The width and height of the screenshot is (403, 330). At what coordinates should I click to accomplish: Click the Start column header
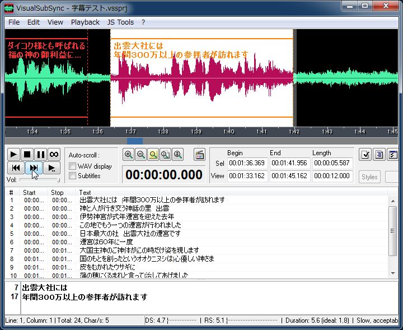pos(34,192)
